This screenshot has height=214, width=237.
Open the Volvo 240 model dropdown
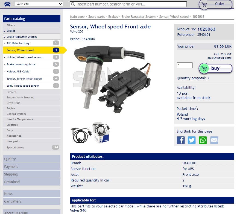click(39, 4)
